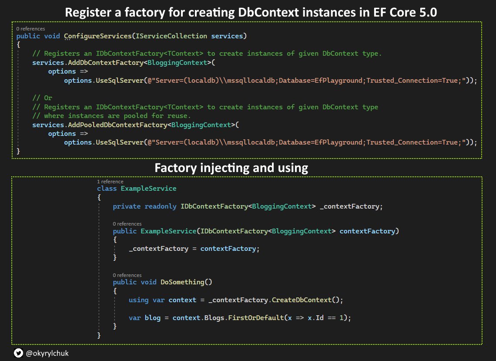
Task: Click the CreateDbContext method call
Action: point(302,300)
